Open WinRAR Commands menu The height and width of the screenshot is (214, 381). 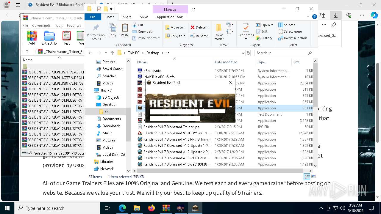click(41, 26)
